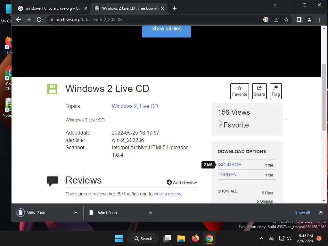Click the forward navigation arrow
Viewport: 328px width, 246px height.
(x=29, y=20)
